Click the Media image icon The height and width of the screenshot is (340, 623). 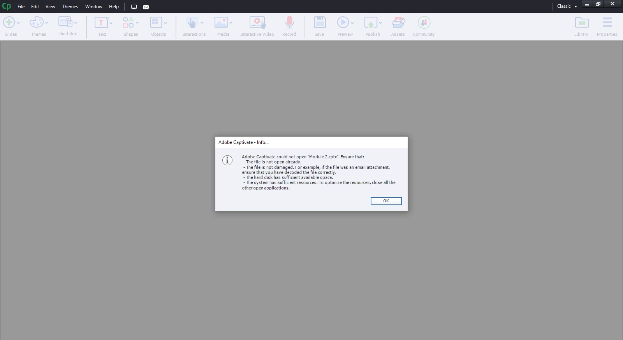point(221,22)
